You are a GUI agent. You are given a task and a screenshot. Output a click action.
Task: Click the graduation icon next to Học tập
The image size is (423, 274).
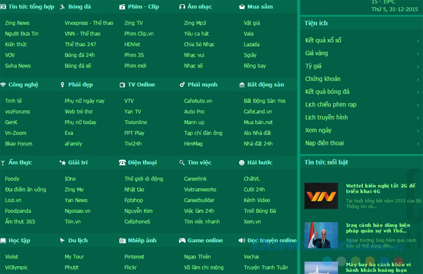[x=3, y=240]
